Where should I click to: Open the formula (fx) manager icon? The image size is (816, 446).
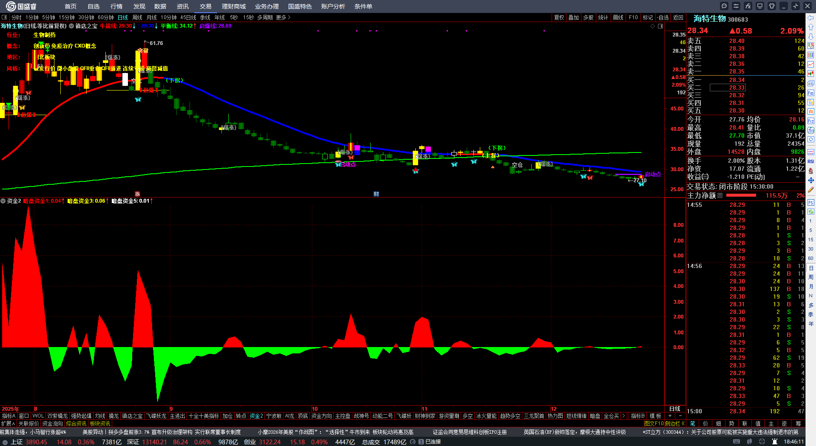pyautogui.click(x=748, y=6)
